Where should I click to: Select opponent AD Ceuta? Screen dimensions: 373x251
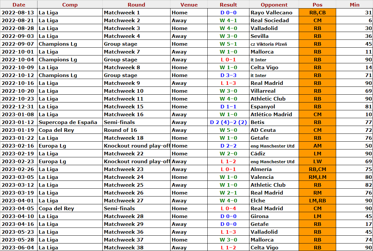tap(274, 130)
